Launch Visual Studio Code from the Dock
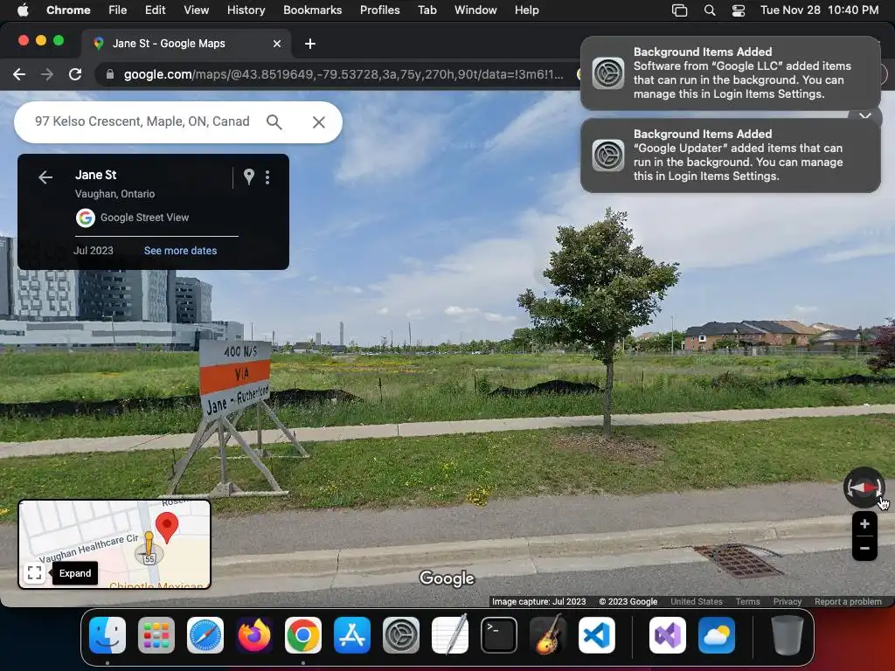895x671 pixels. (596, 635)
